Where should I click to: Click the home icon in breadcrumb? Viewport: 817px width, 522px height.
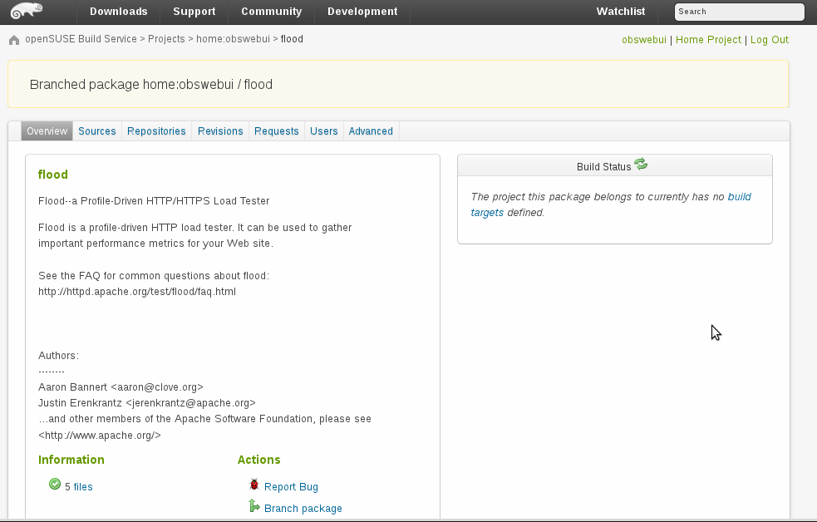[x=14, y=40]
